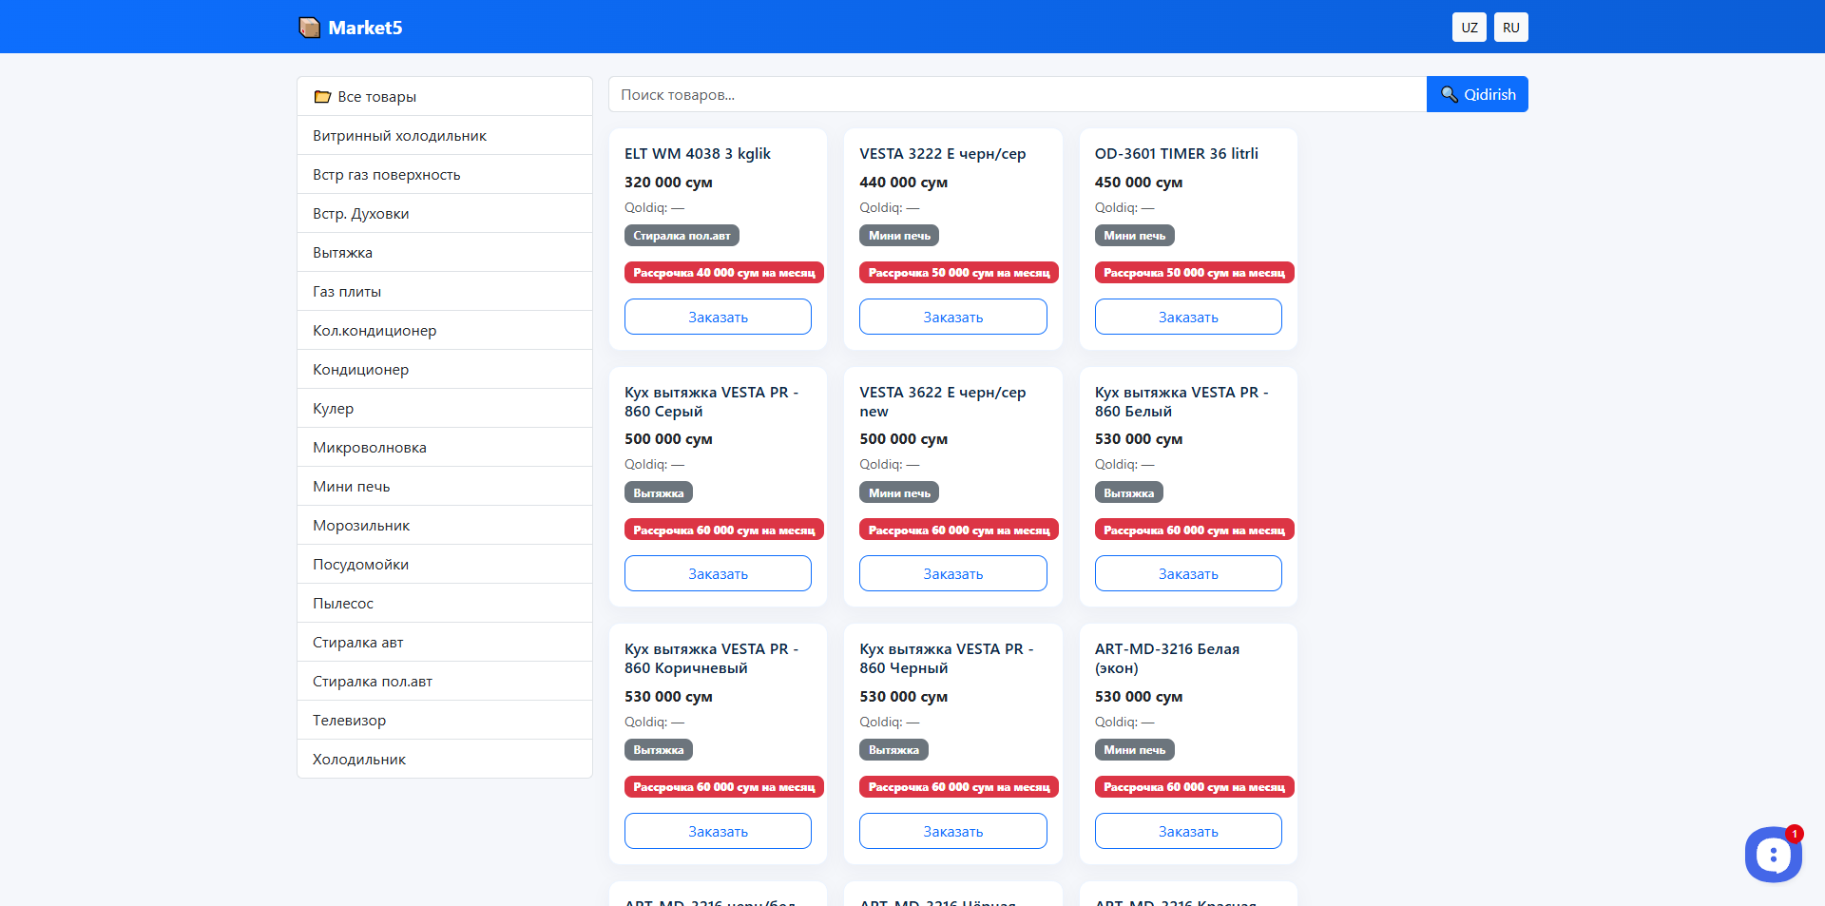Order the VESTA 3622 E черн/сер new
Viewport: 1825px width, 906px height.
click(x=952, y=574)
